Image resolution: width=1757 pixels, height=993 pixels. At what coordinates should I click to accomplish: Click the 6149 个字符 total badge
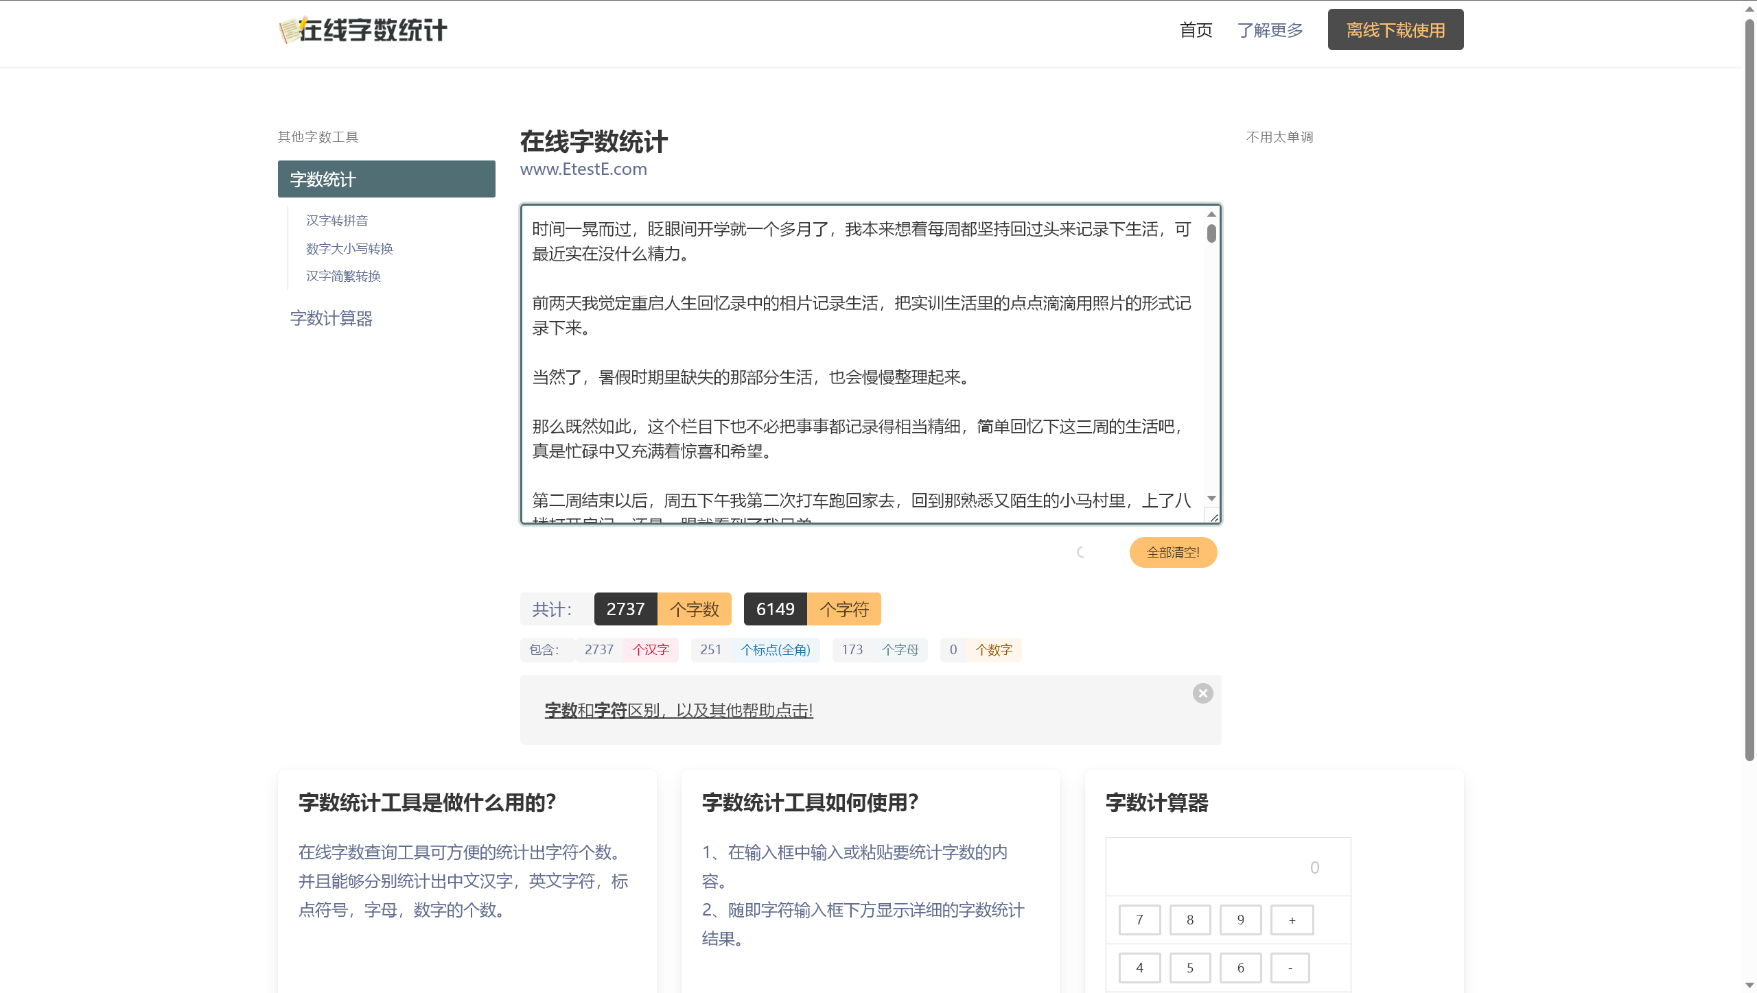pyautogui.click(x=812, y=609)
